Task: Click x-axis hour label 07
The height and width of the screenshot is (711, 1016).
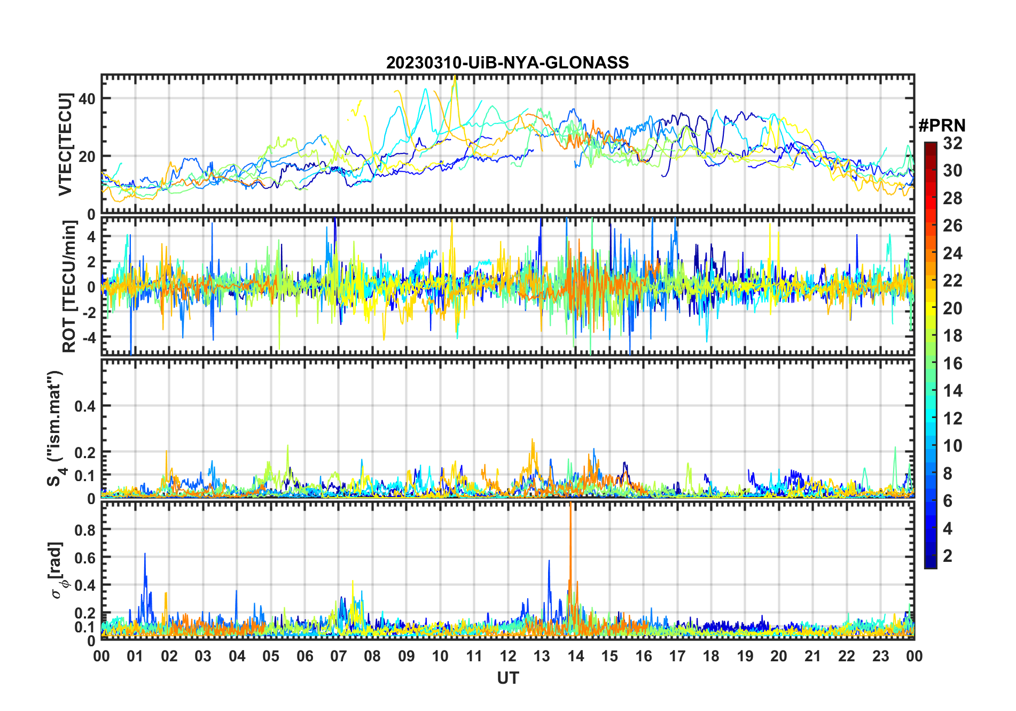Action: 339,655
